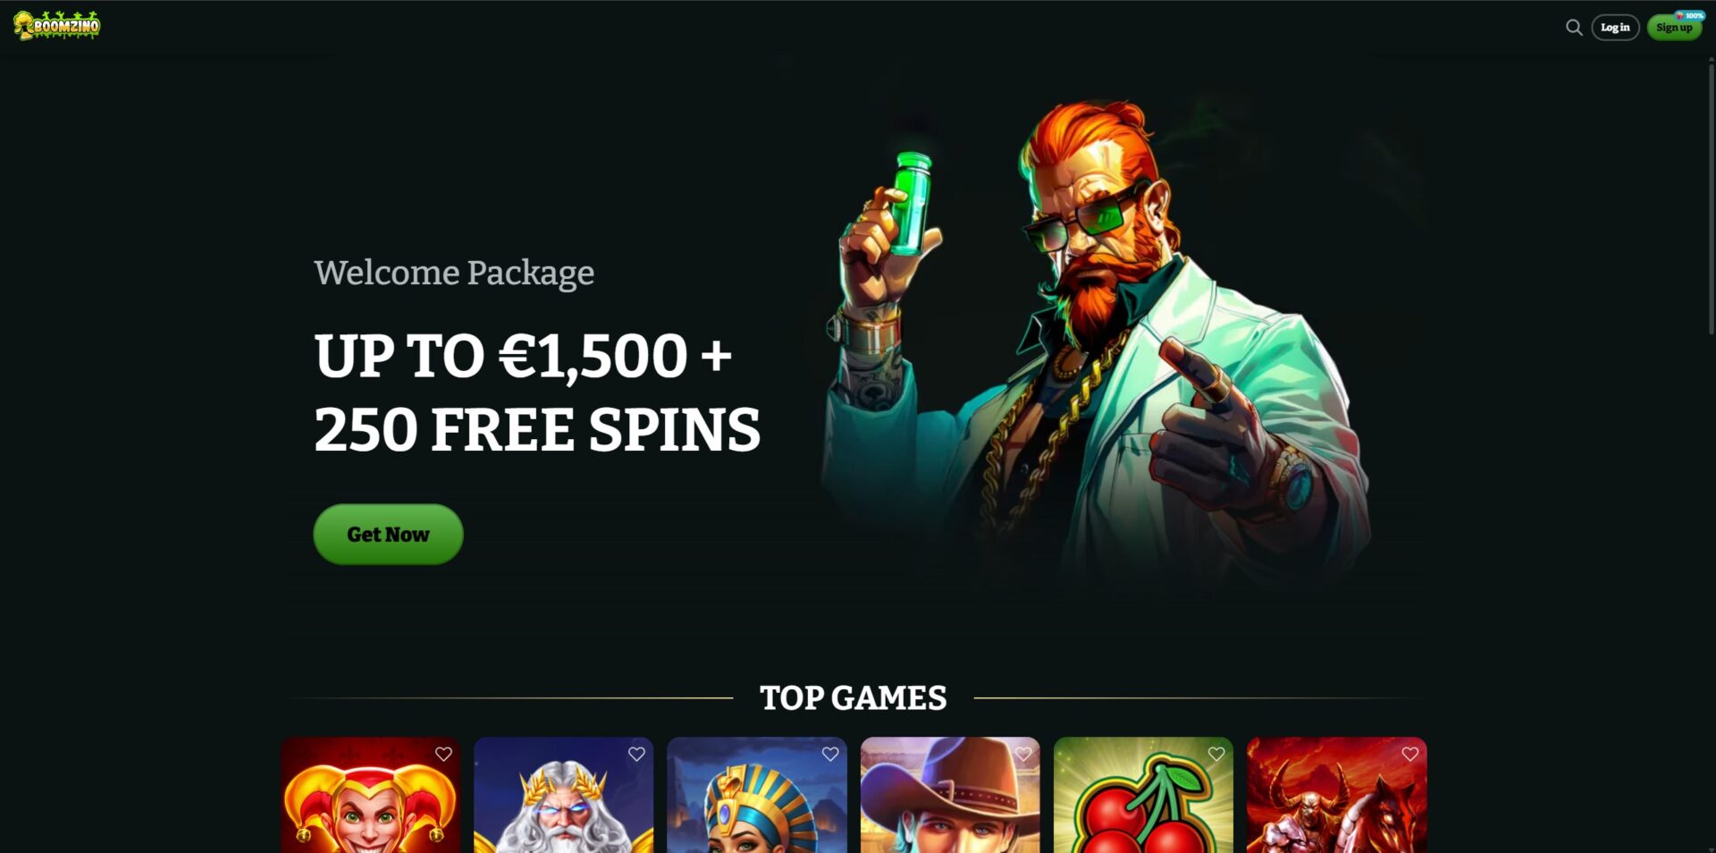Click the green Sign up button
1716x853 pixels.
[x=1674, y=28]
